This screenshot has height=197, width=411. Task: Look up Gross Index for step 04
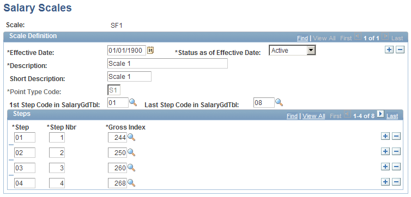pyautogui.click(x=131, y=183)
